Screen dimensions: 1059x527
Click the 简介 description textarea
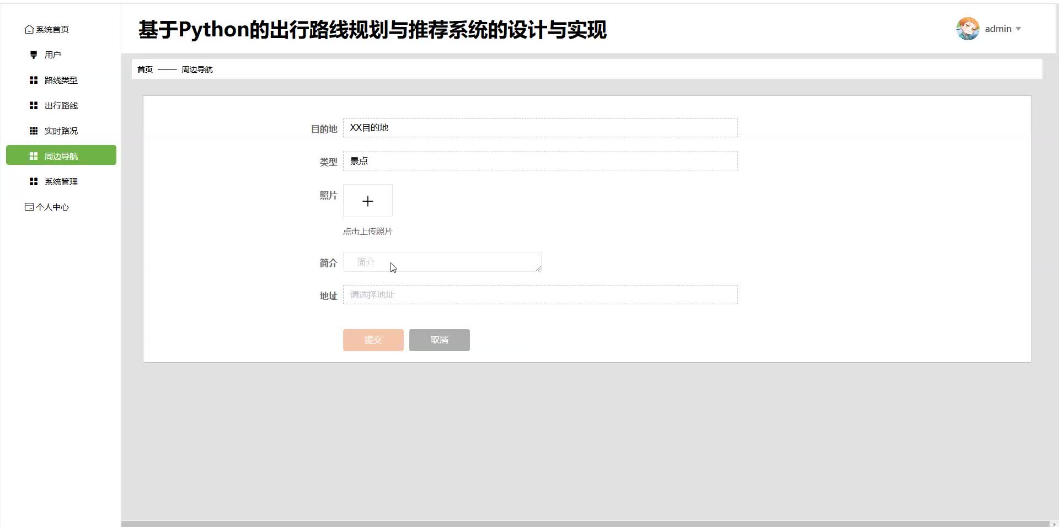pos(441,262)
